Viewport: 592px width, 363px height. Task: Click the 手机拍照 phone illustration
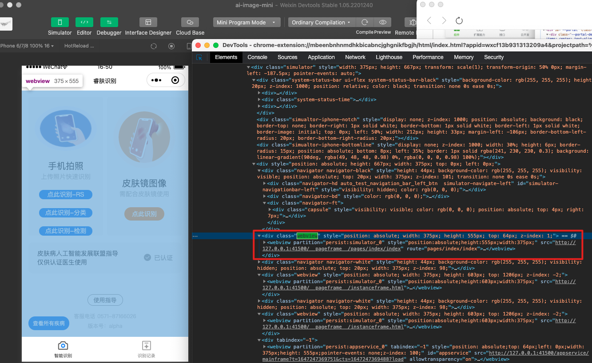(66, 128)
